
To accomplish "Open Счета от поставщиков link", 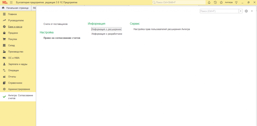I will point(55,24).
